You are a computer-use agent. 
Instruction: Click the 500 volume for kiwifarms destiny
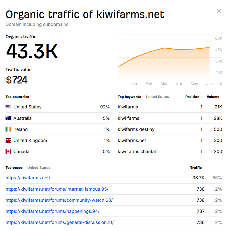[218, 129]
